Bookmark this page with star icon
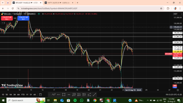183x103 pixels. pos(161,8)
